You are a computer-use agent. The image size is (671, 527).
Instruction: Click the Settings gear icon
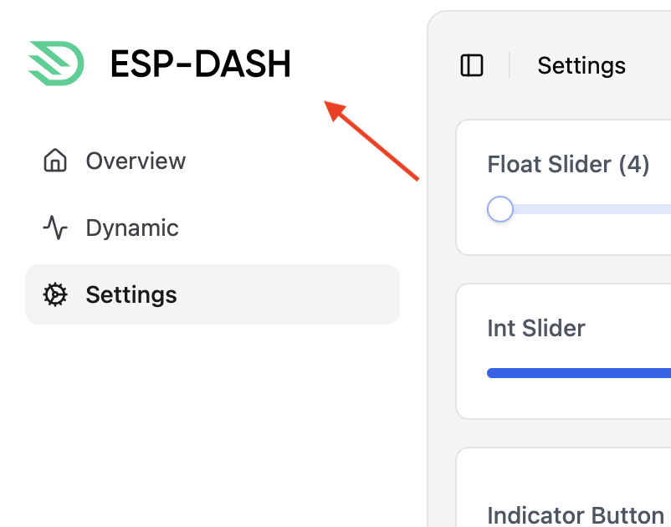(55, 294)
